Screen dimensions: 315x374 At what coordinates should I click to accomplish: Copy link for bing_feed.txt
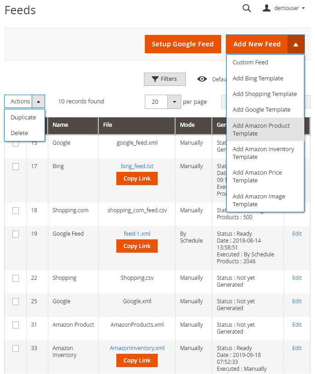tap(137, 179)
